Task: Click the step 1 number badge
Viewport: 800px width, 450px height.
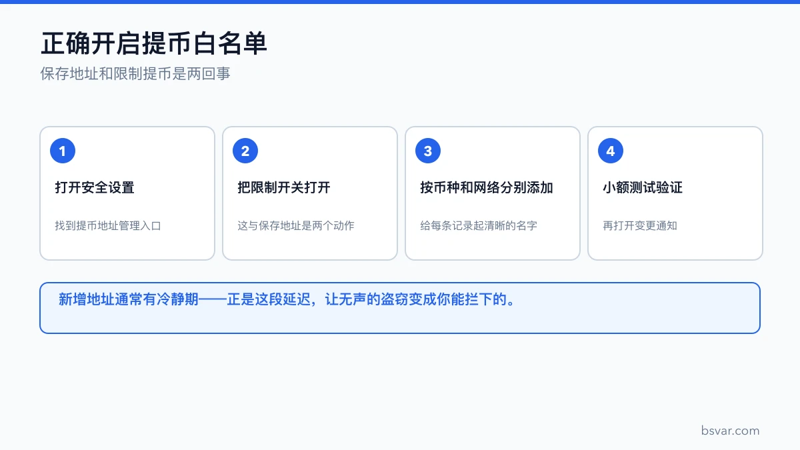Action: point(63,151)
